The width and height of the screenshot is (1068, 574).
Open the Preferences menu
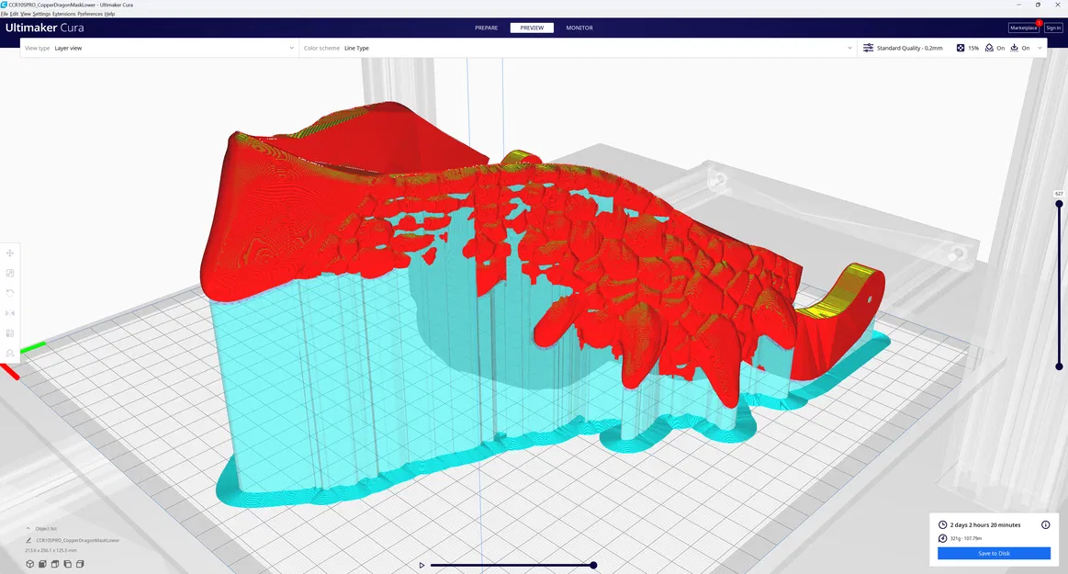(x=90, y=14)
